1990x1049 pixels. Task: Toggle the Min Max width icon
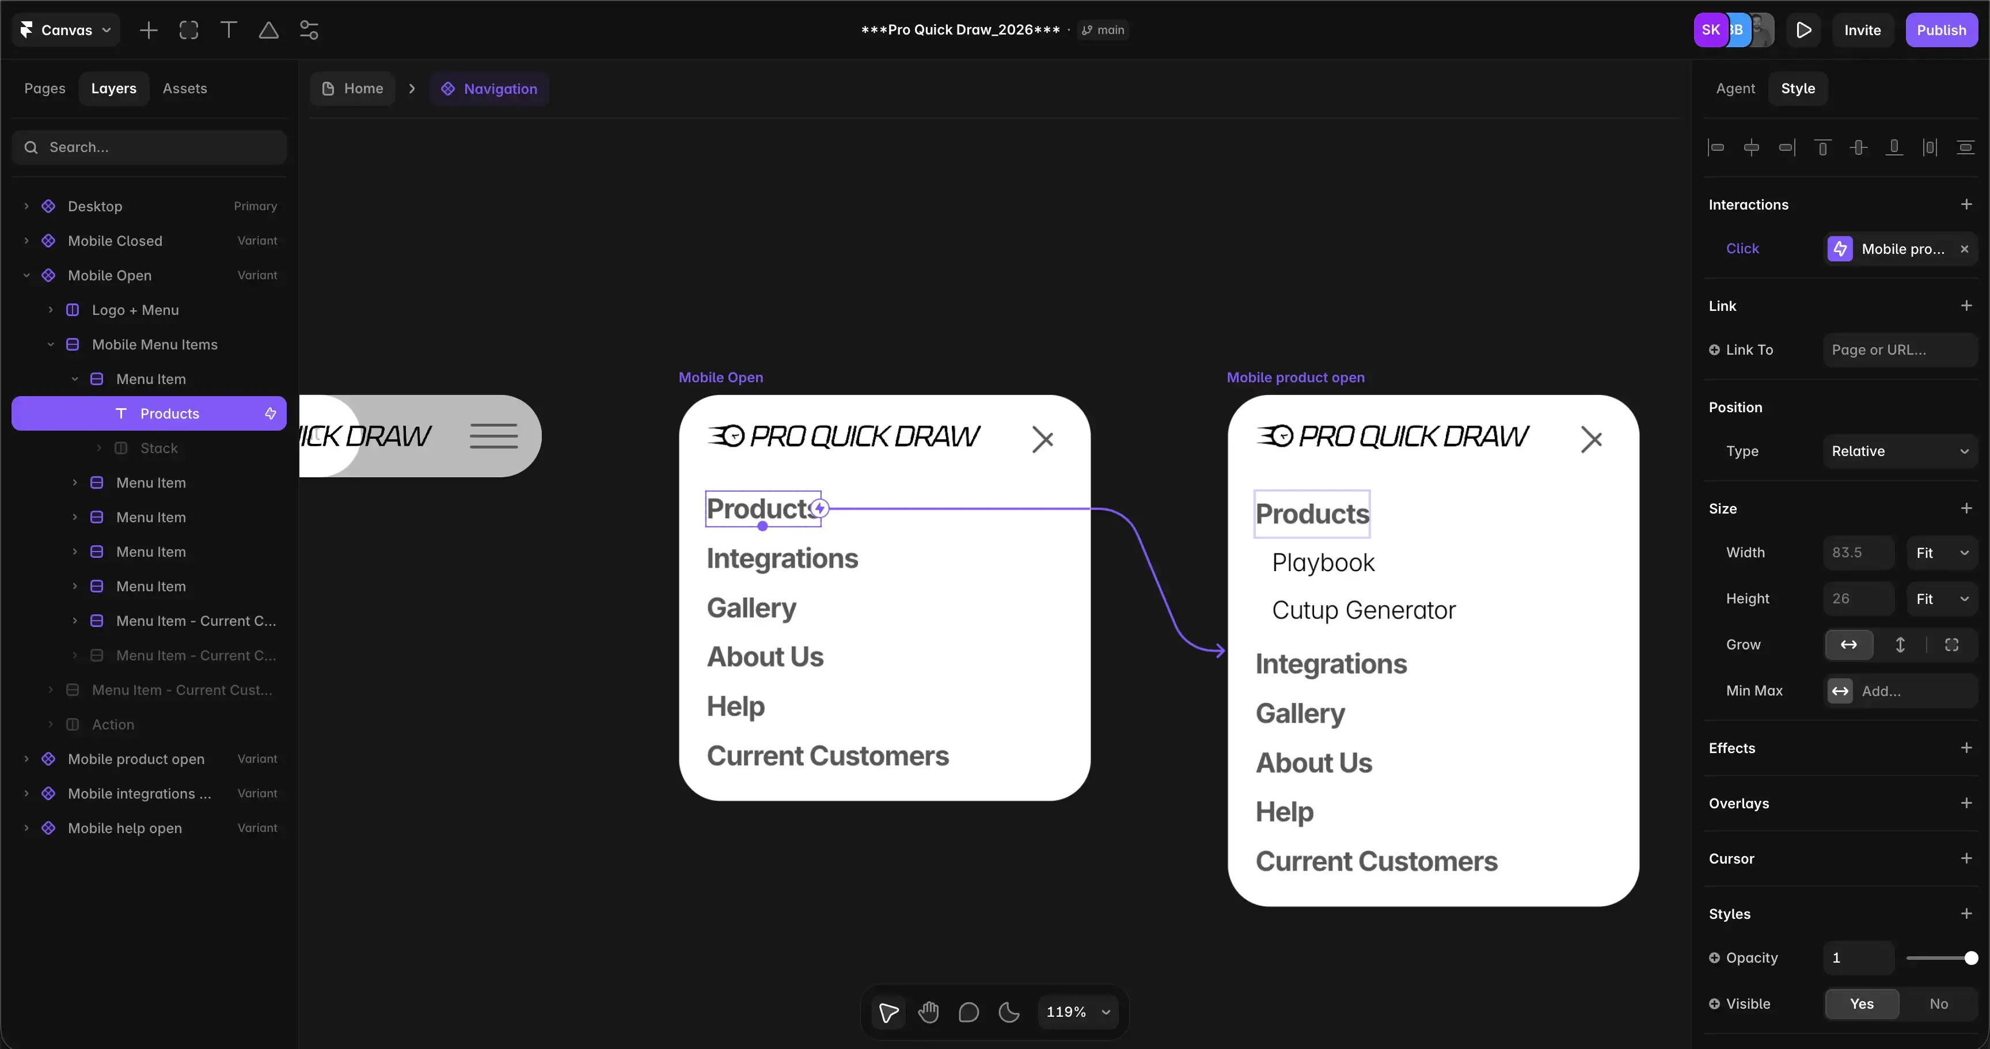pyautogui.click(x=1840, y=691)
